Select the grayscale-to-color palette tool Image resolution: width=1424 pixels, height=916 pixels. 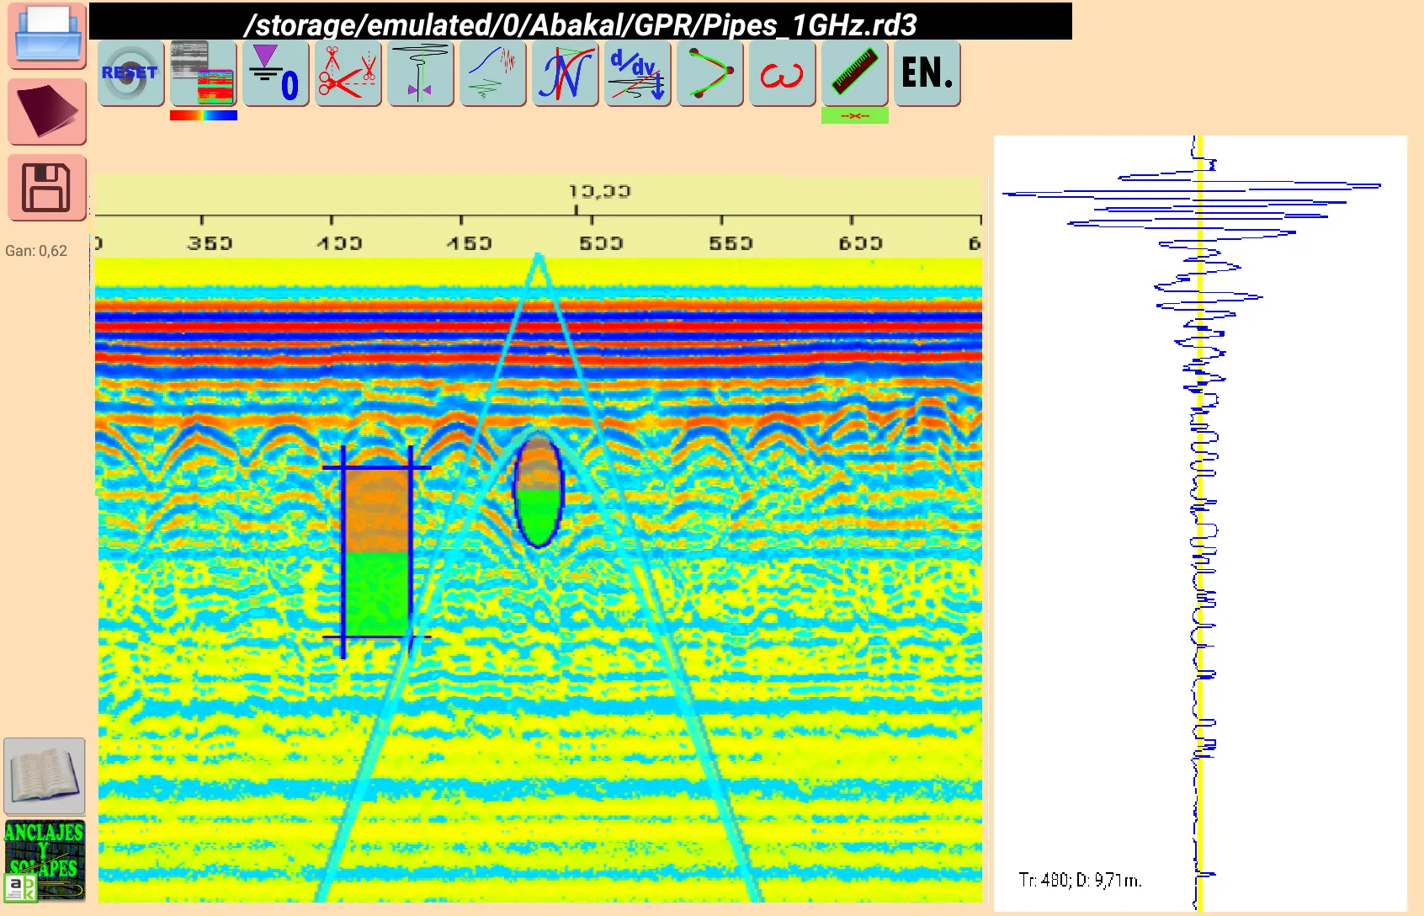203,73
